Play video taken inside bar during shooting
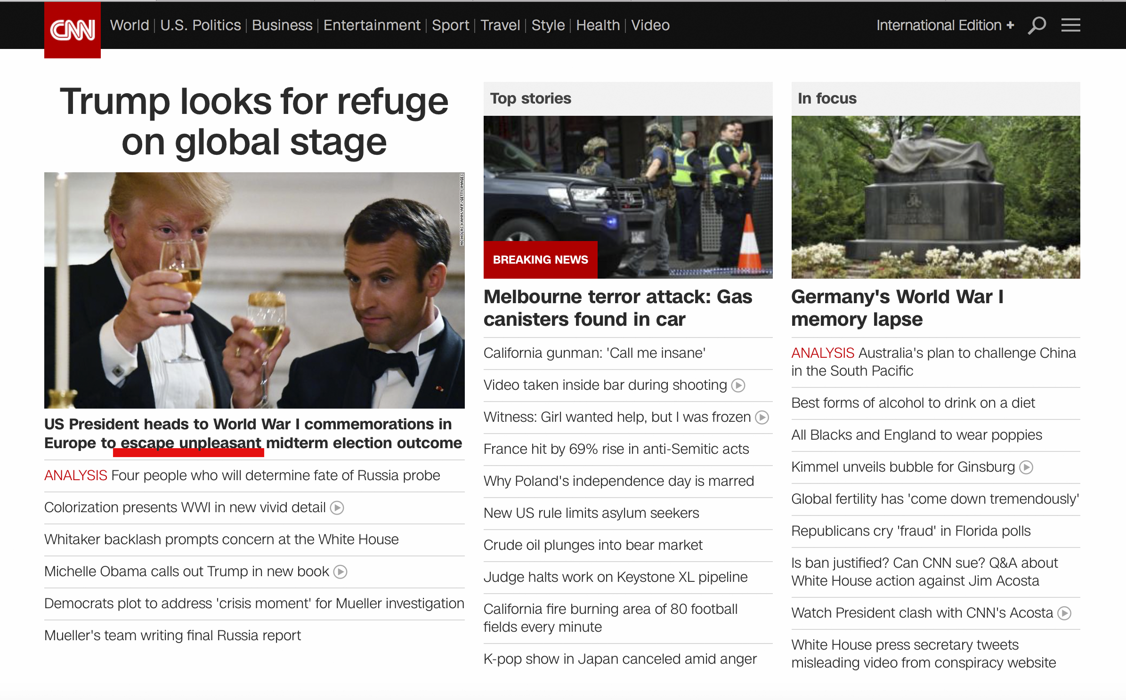This screenshot has width=1126, height=700. click(x=737, y=385)
